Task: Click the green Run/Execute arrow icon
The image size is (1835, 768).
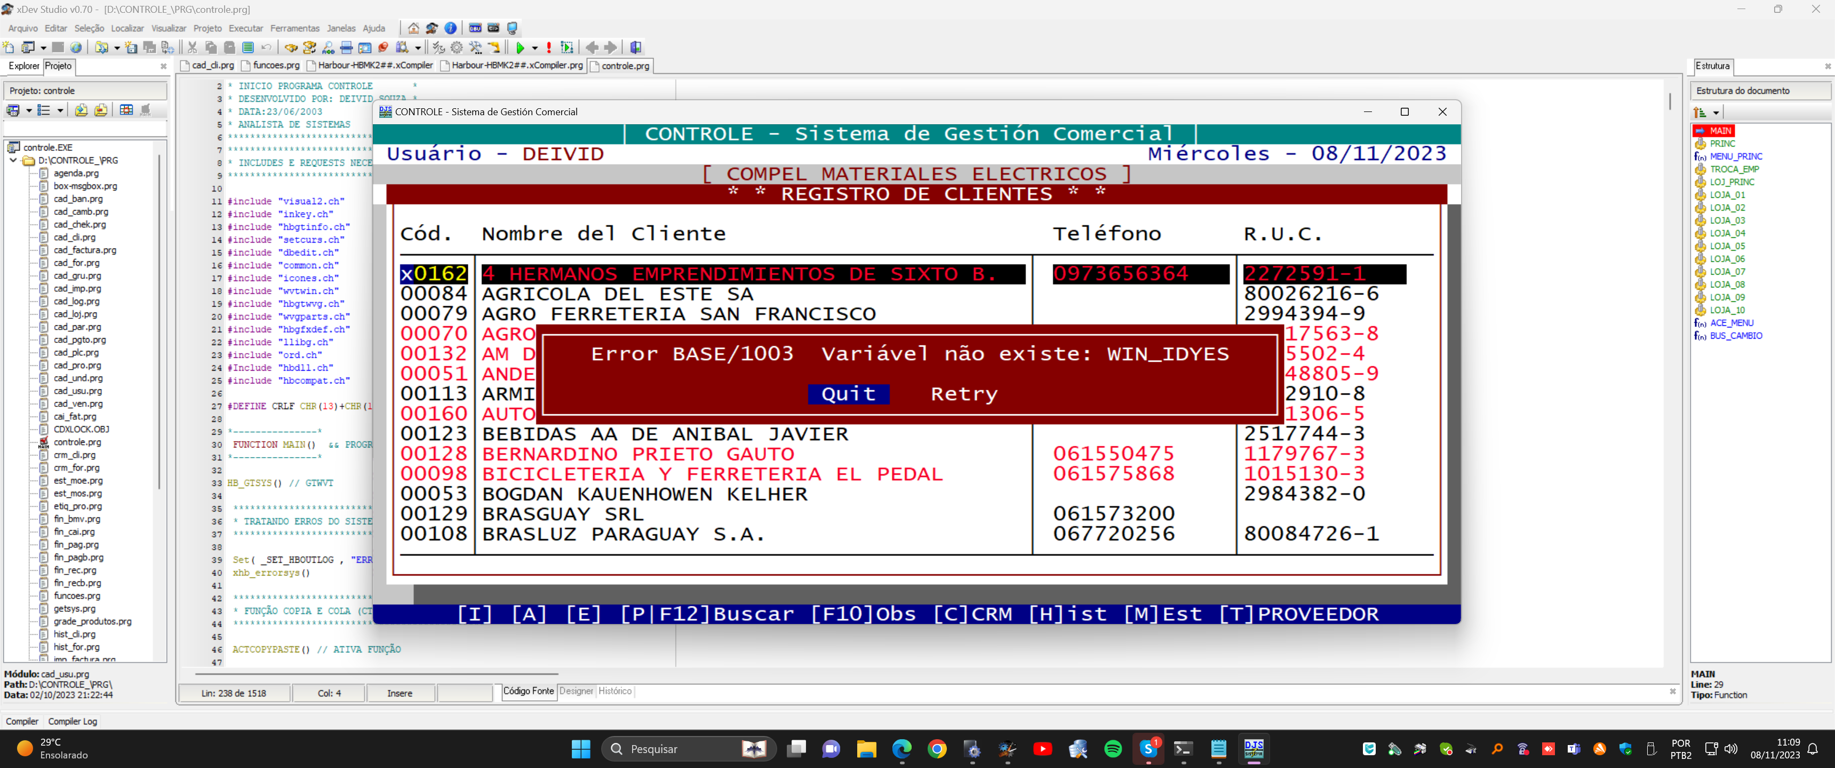Action: pos(520,47)
